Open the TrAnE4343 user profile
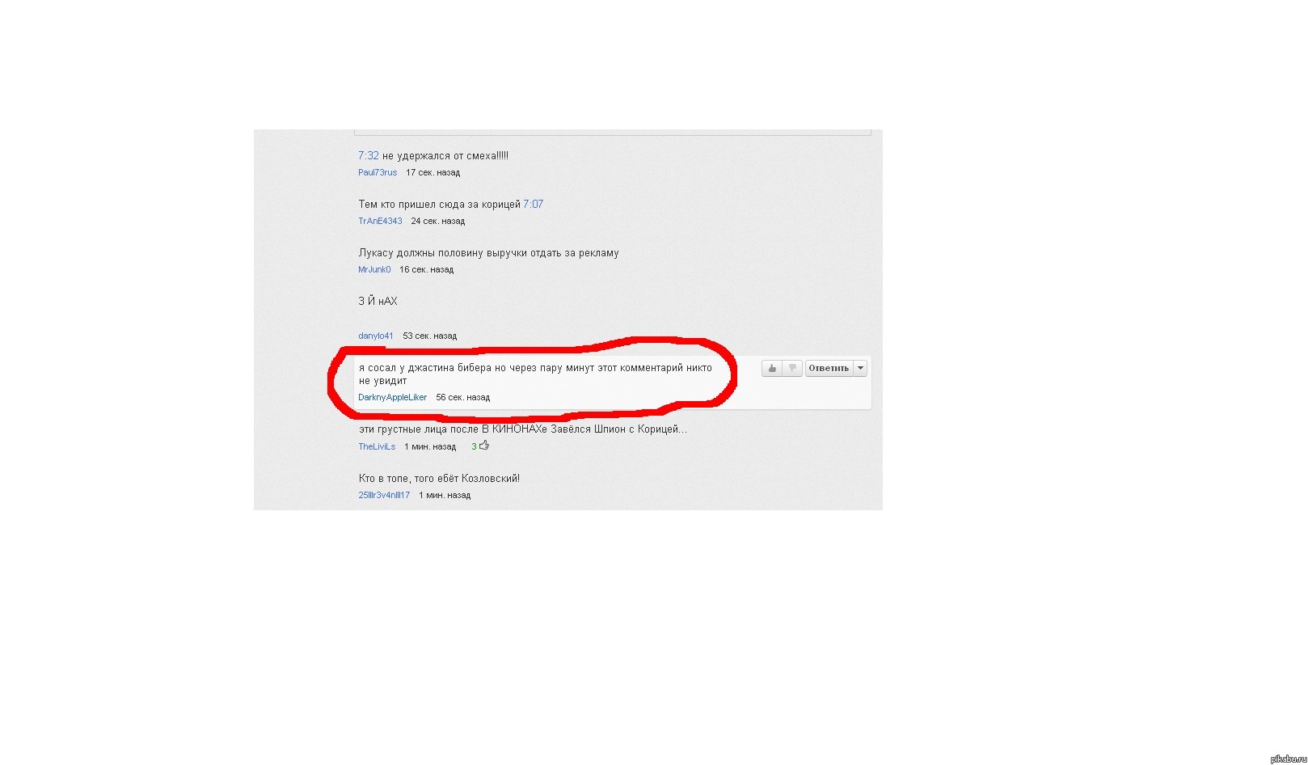The width and height of the screenshot is (1308, 765). point(380,221)
